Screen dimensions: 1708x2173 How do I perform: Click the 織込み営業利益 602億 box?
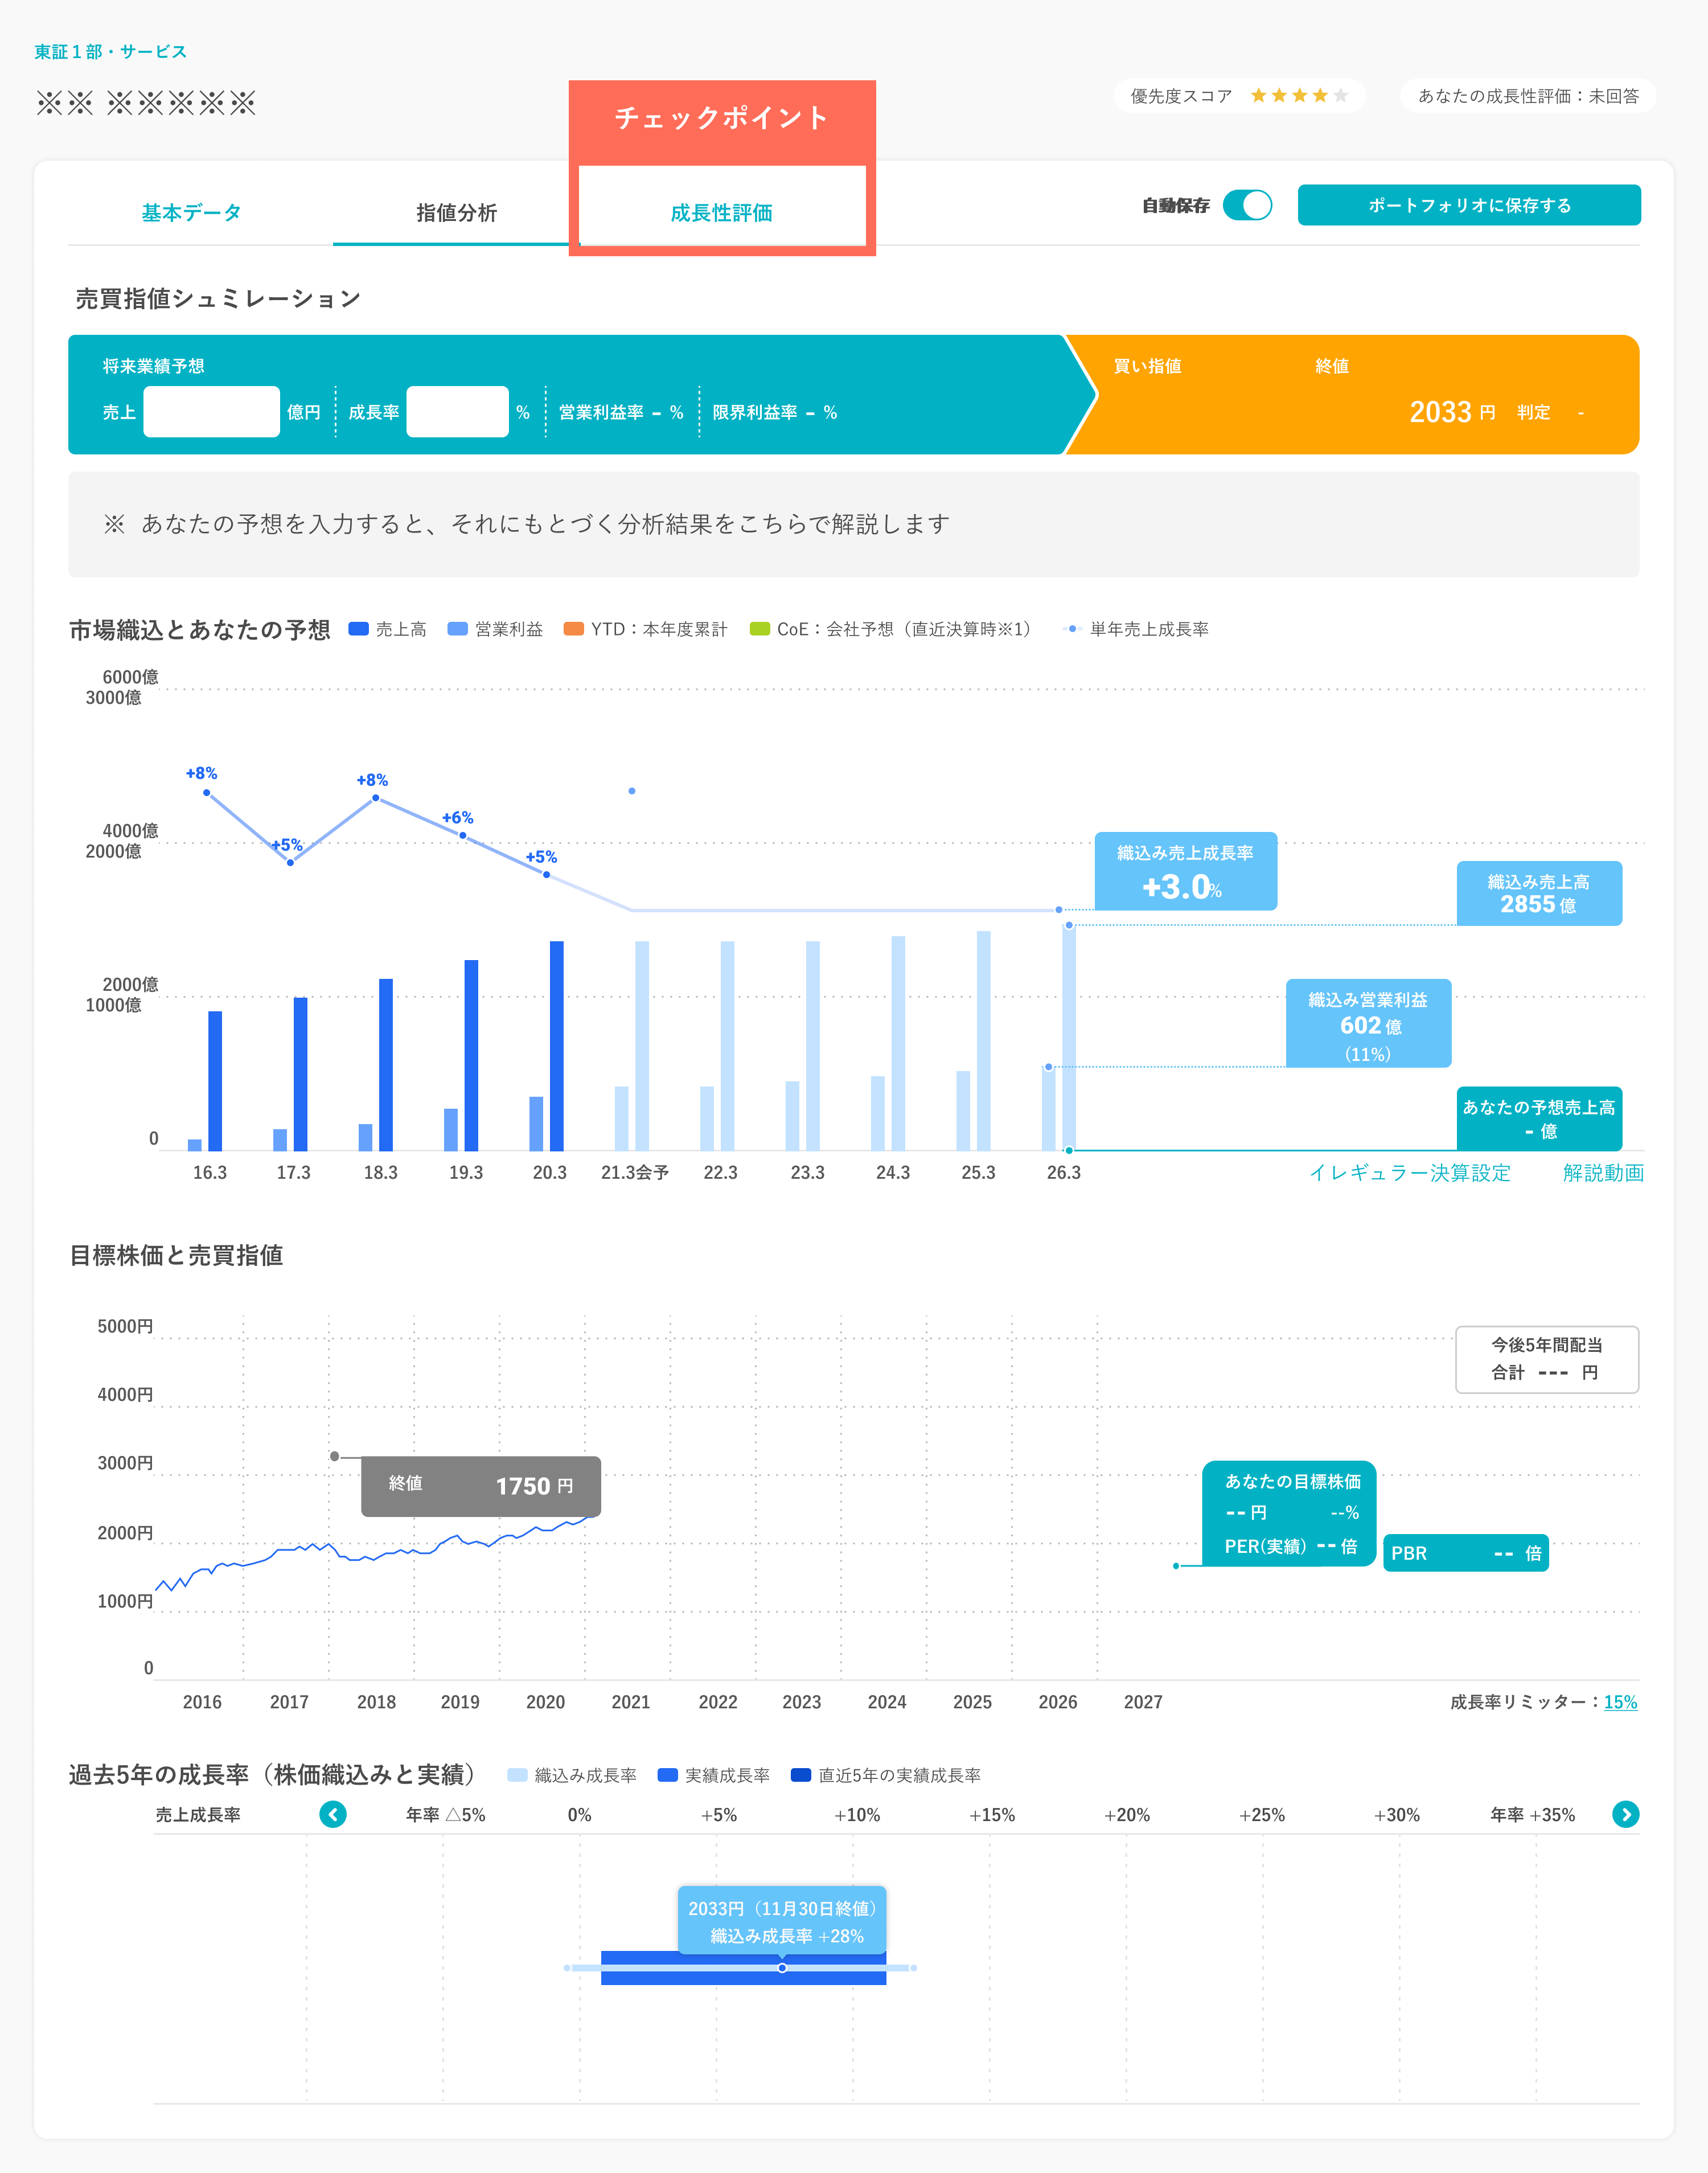[1368, 1023]
